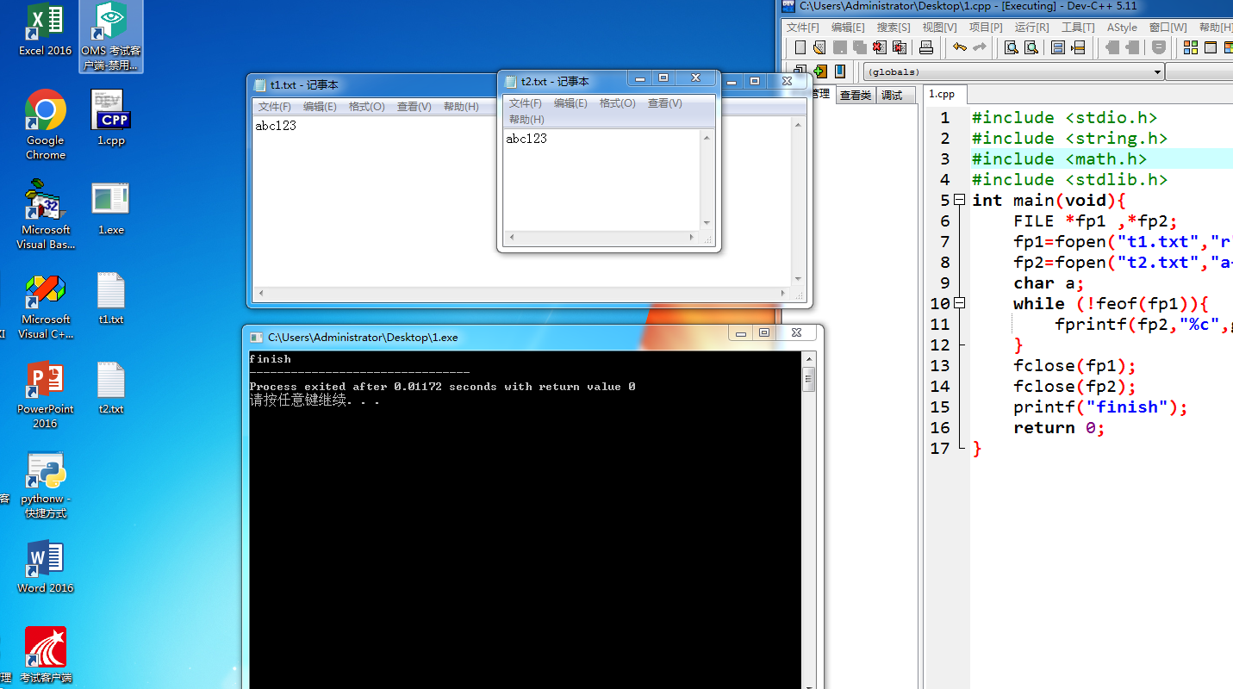Click the Open file icon in Dev-C++ toolbar
The height and width of the screenshot is (689, 1233).
819,47
